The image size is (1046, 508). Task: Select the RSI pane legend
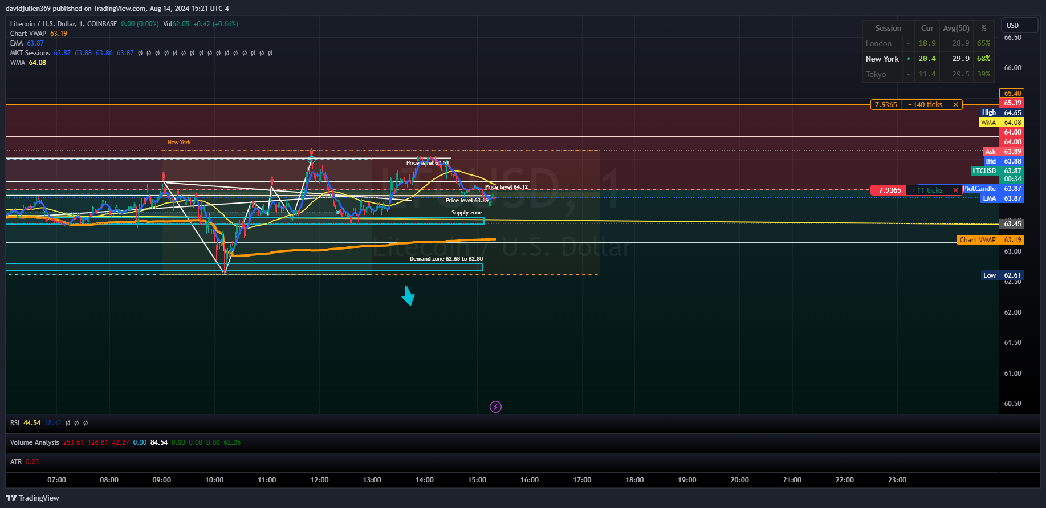pos(15,423)
